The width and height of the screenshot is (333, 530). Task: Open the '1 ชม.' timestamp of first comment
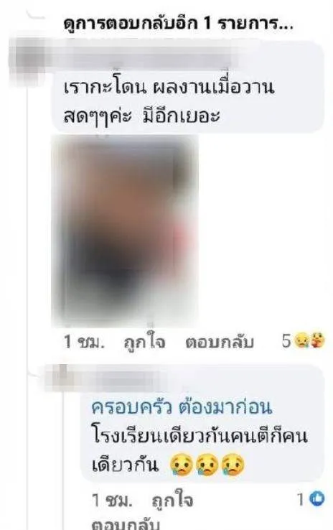[x=84, y=343]
